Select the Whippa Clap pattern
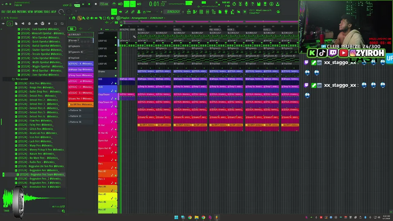The width and height of the screenshot is (393, 221). tap(80, 69)
